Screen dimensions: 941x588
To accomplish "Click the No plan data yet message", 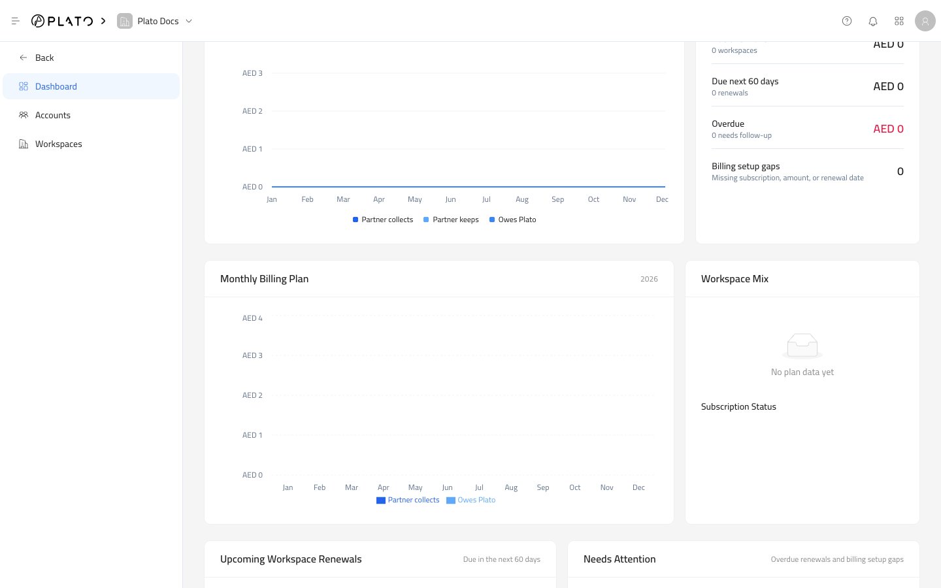I will [802, 372].
